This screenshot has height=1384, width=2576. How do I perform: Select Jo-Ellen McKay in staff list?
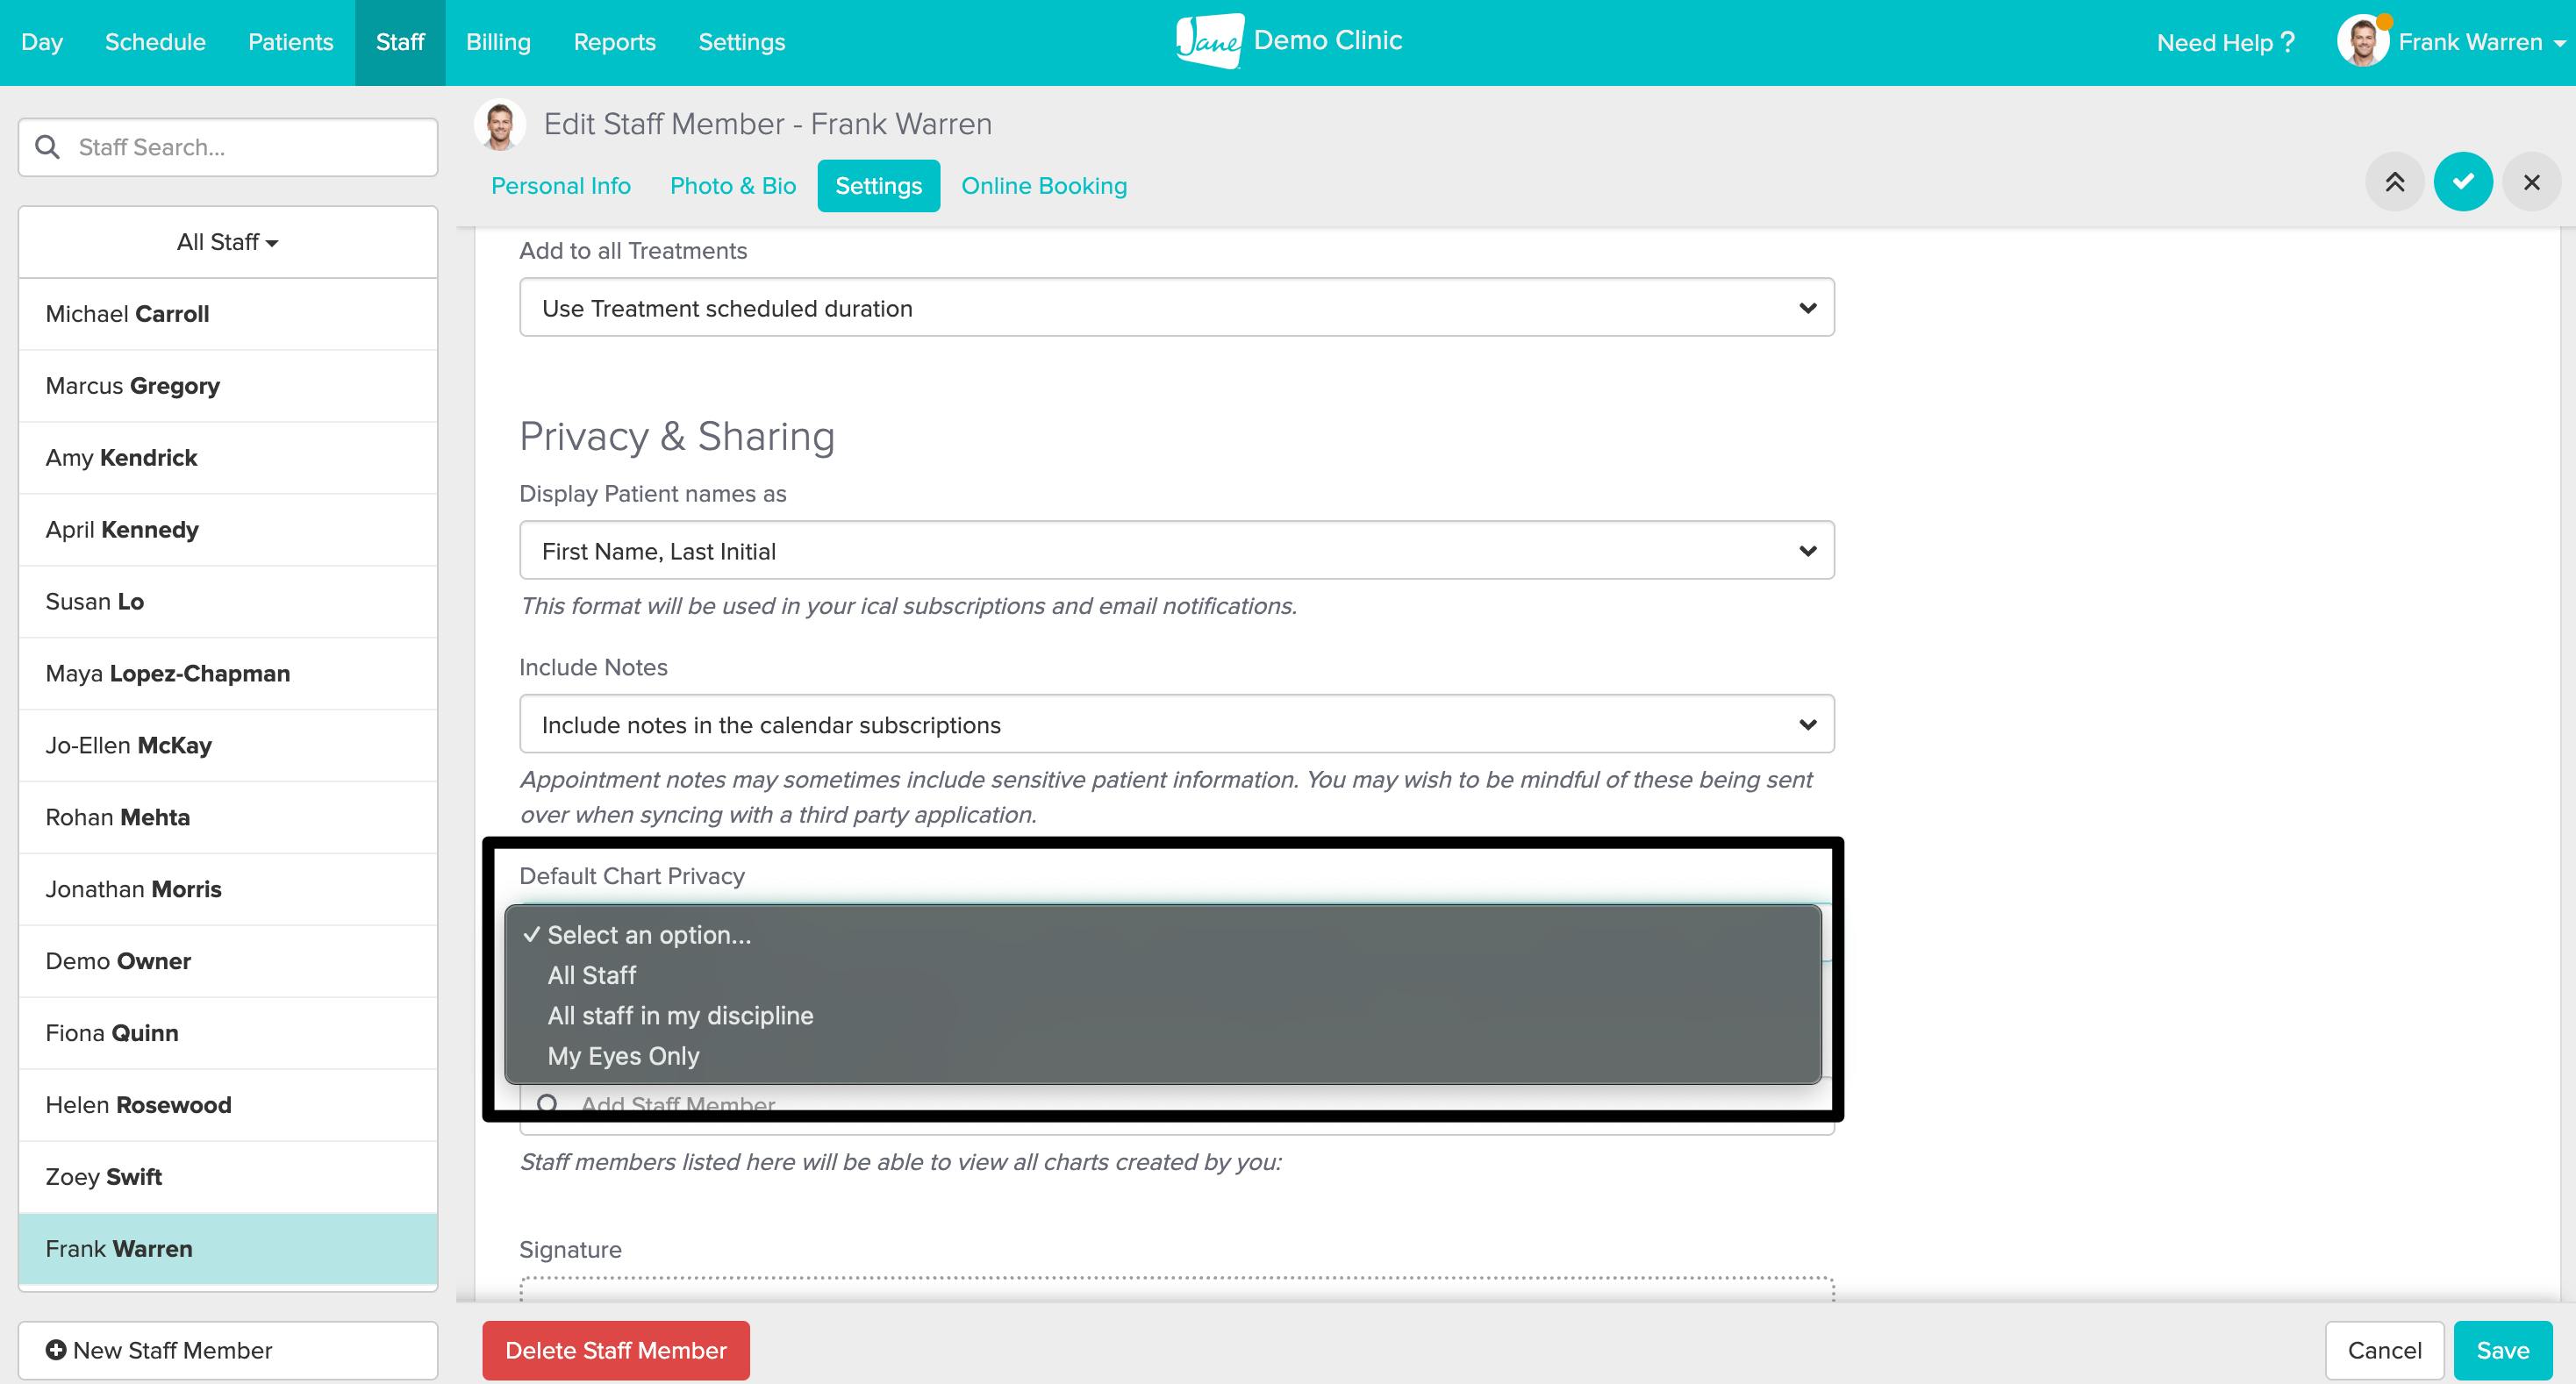[228, 746]
